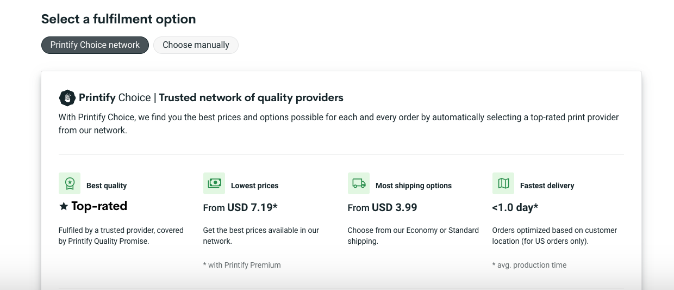Viewport: 674px width, 290px height.
Task: Click the Best quality ribbon icon
Action: tap(70, 183)
